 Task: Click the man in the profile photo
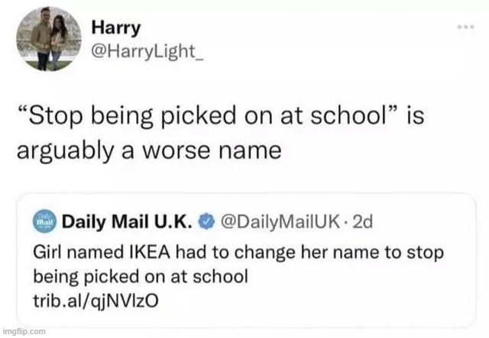(43, 37)
